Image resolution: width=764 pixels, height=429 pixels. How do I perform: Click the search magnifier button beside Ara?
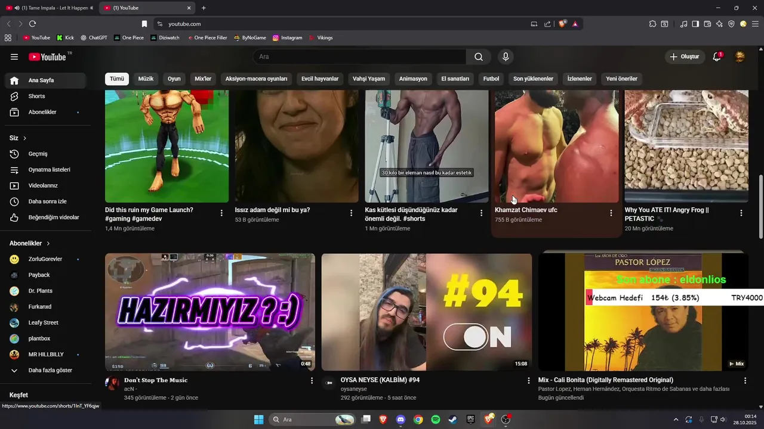pos(479,57)
